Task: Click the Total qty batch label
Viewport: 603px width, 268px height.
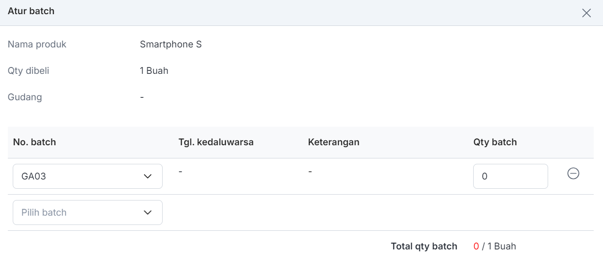Action: tap(424, 246)
